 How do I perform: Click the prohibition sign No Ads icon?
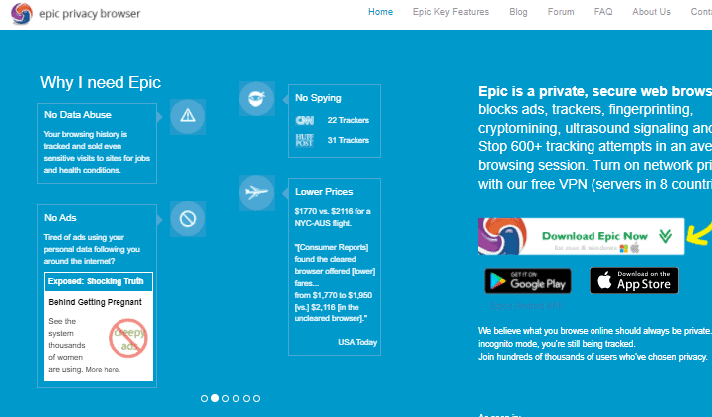[x=188, y=219]
